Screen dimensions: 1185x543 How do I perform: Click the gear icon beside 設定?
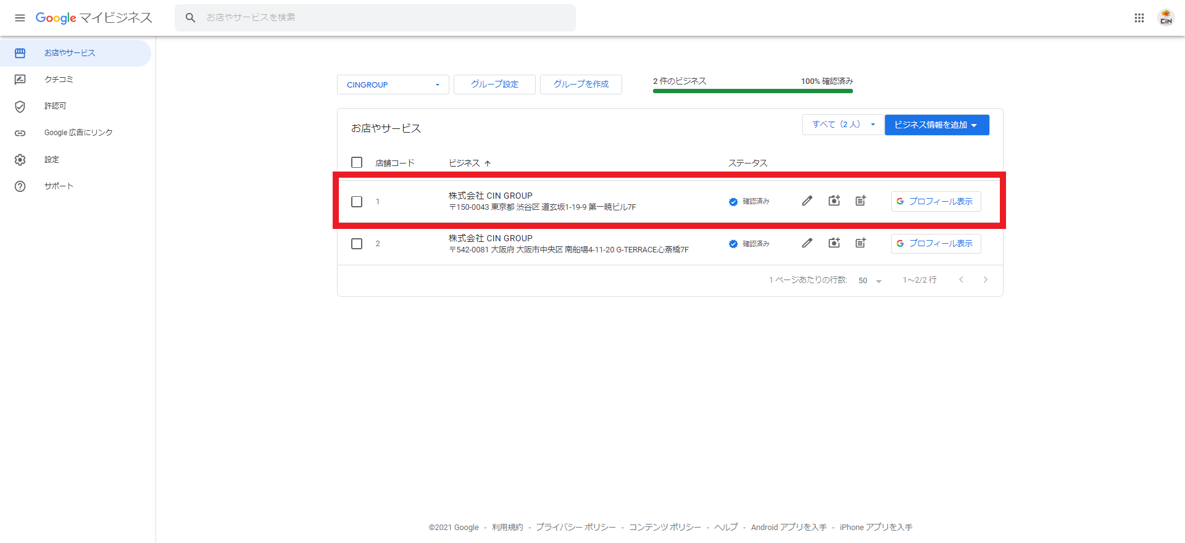click(20, 160)
